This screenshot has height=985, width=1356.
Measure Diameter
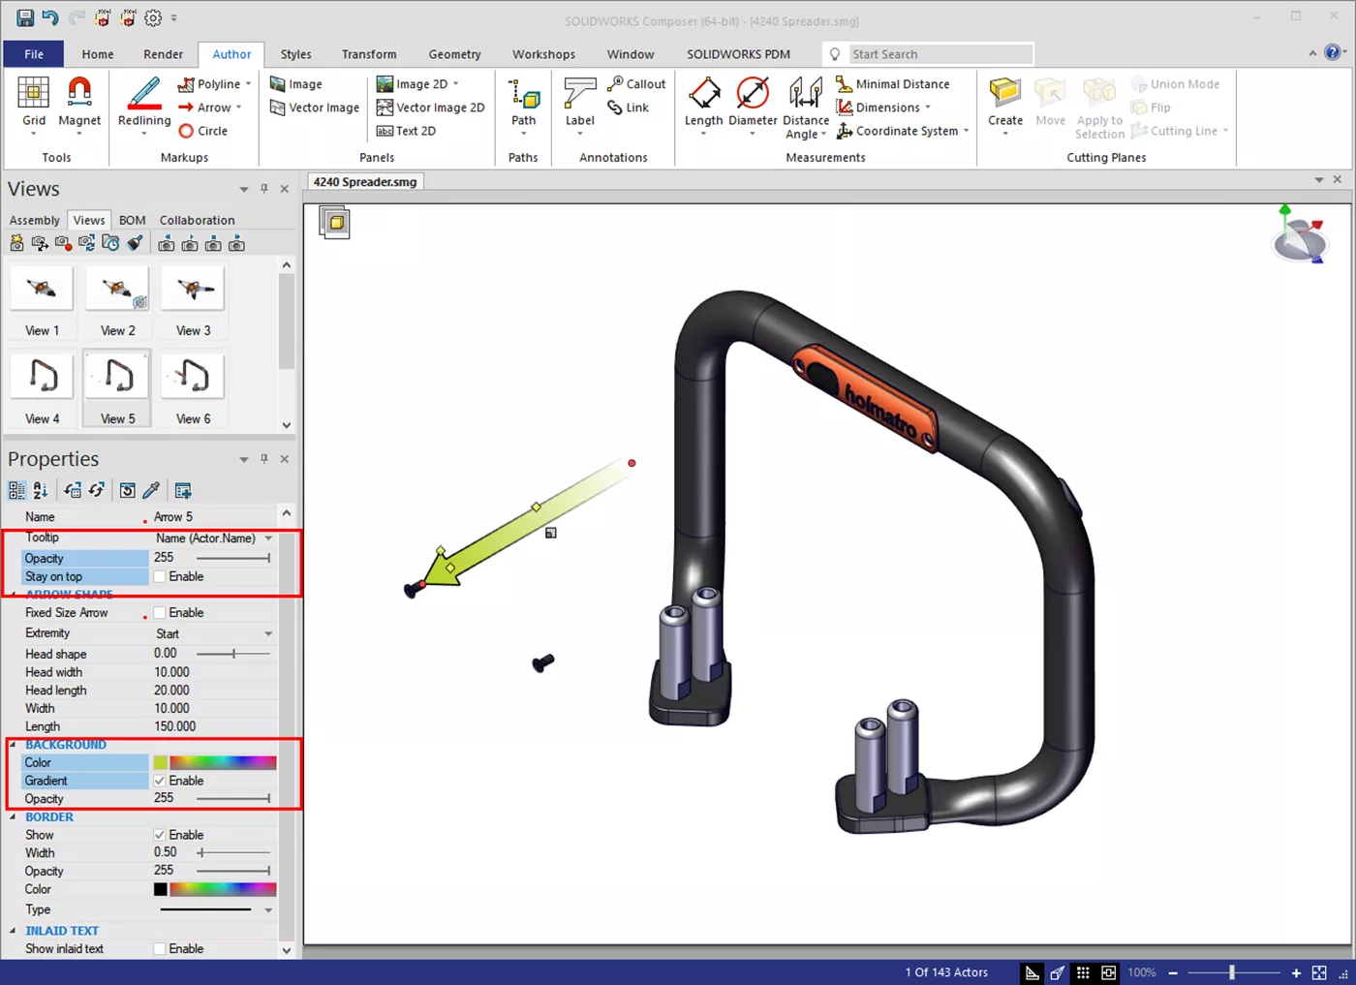(x=753, y=105)
